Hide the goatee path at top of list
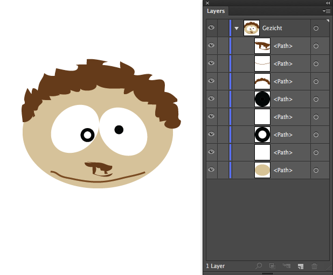This screenshot has width=333, height=275. click(x=211, y=45)
